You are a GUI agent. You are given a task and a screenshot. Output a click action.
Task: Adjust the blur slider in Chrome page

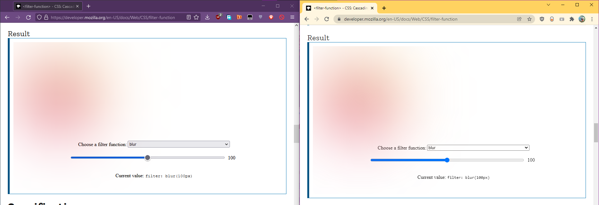(x=447, y=160)
